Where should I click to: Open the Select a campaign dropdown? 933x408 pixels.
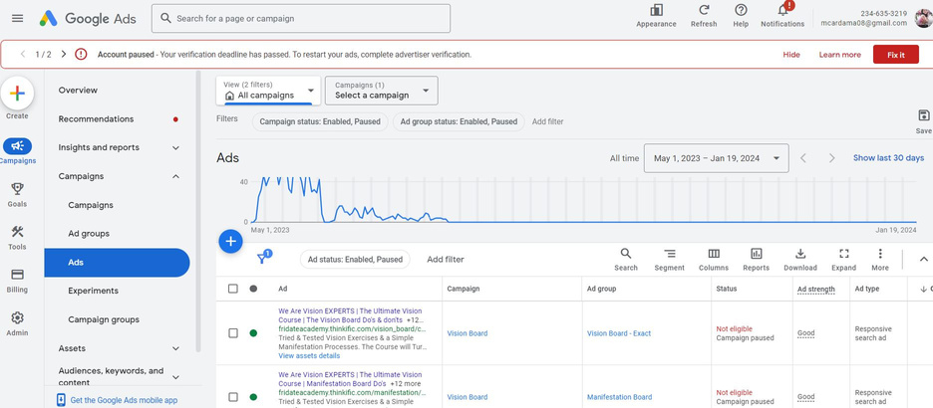(x=383, y=91)
